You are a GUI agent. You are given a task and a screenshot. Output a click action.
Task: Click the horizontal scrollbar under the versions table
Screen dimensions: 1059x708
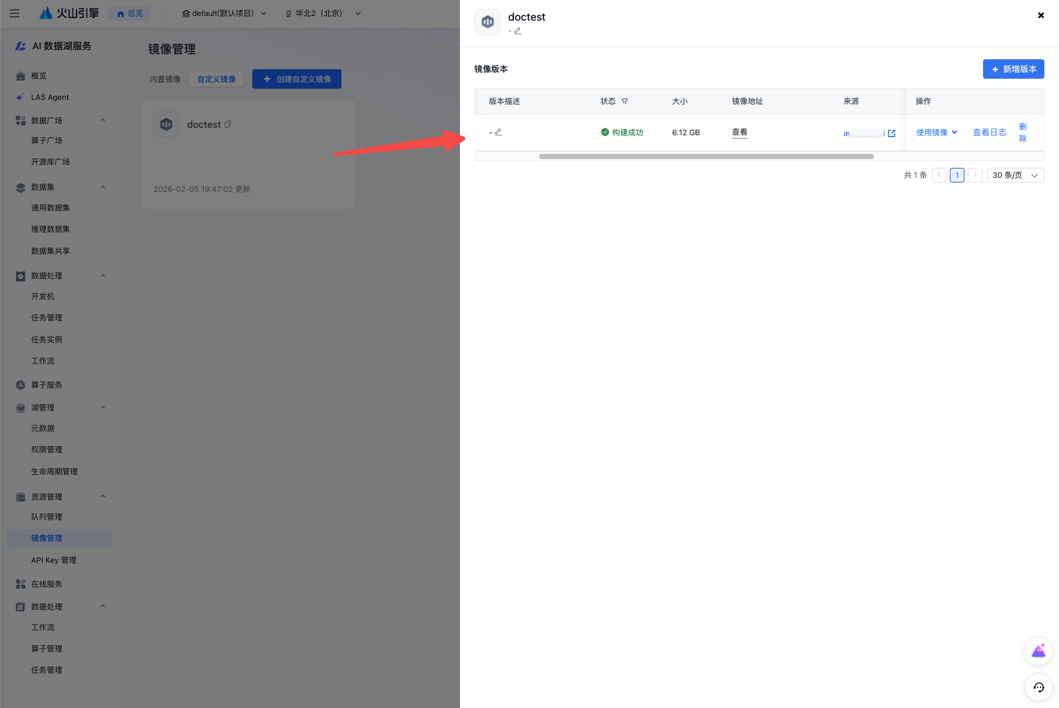[x=706, y=157]
